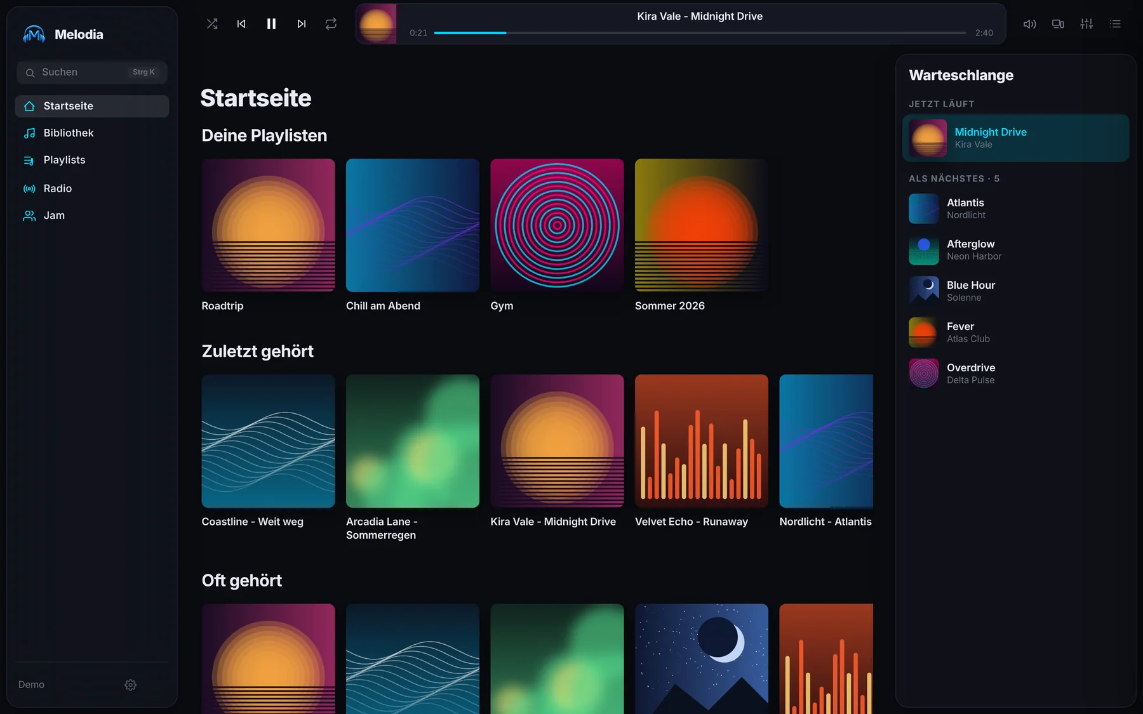
Task: Click the Zuletzt gehört heading
Action: click(x=257, y=352)
